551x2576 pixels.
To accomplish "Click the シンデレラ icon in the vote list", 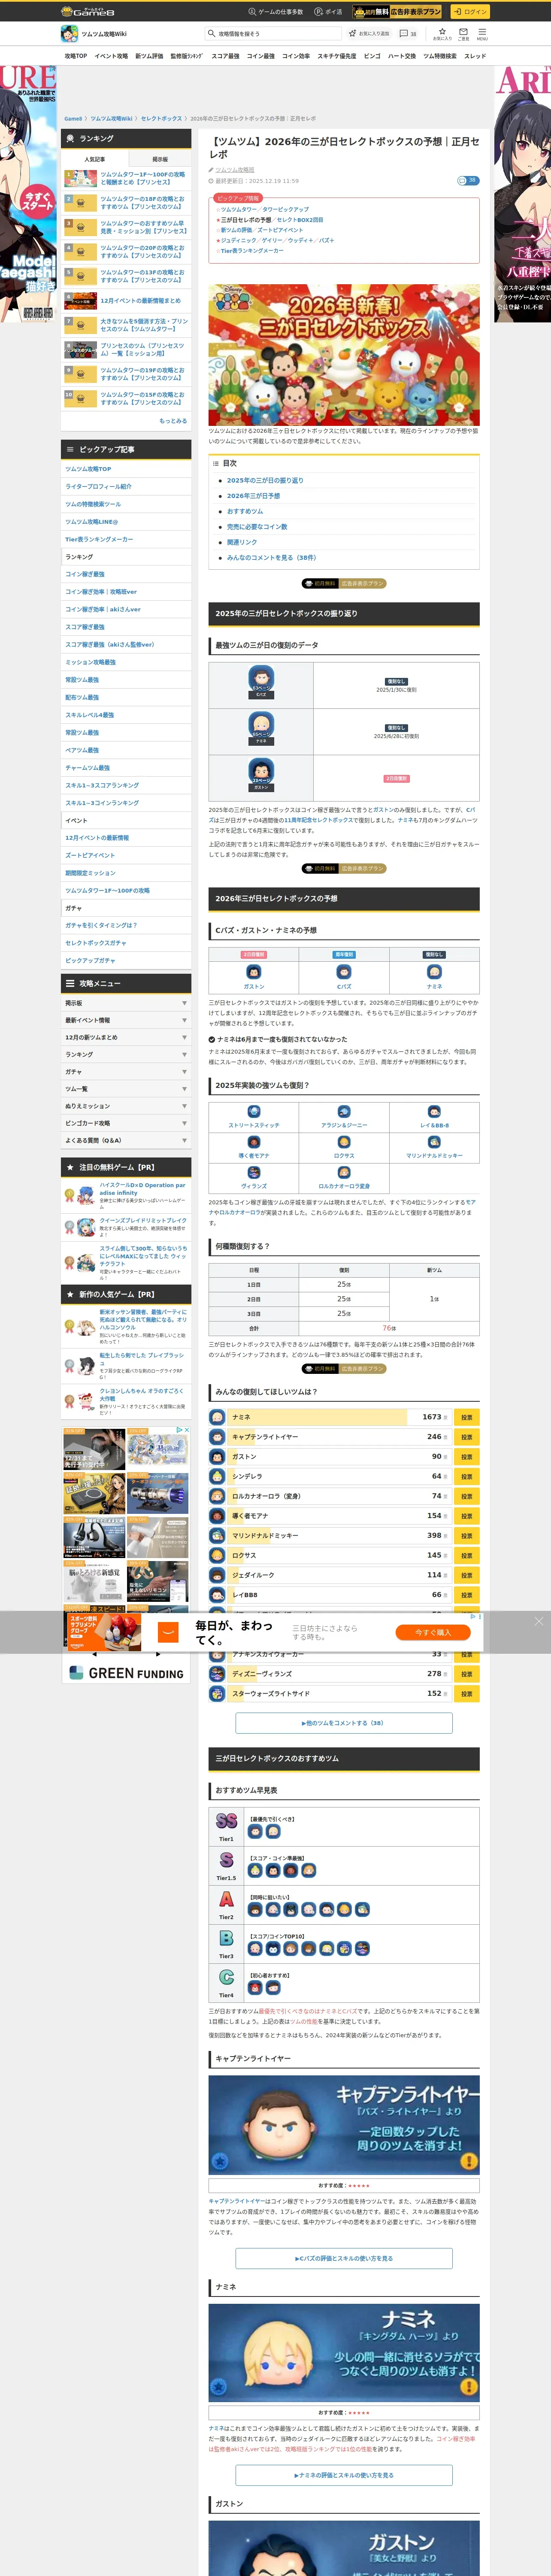I will 217,1476.
